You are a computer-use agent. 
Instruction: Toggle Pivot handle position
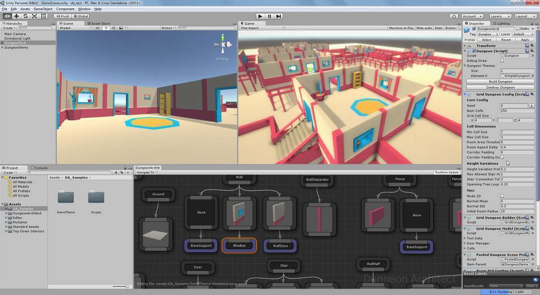(x=63, y=16)
